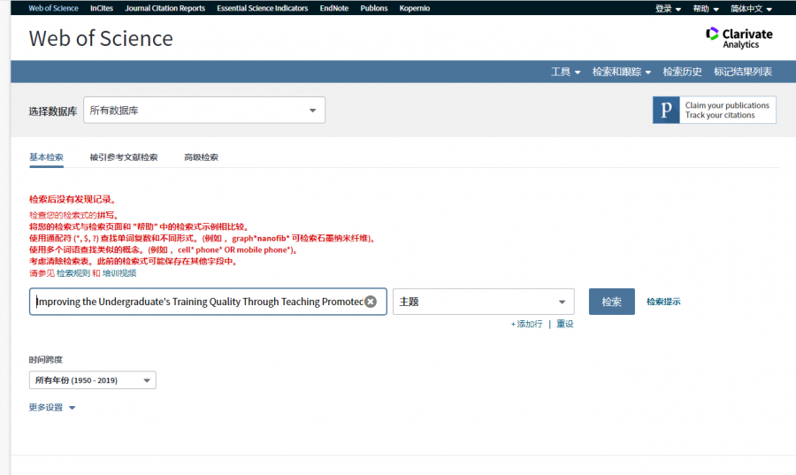Viewport: 796px width, 475px height.
Task: Click the Publons P icon
Action: (666, 110)
